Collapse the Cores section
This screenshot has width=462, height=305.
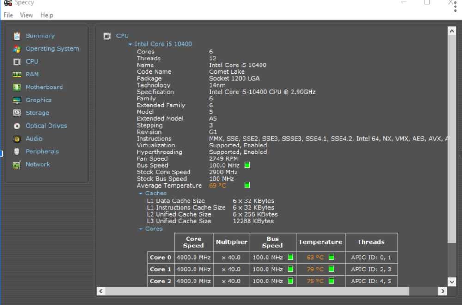pos(140,229)
